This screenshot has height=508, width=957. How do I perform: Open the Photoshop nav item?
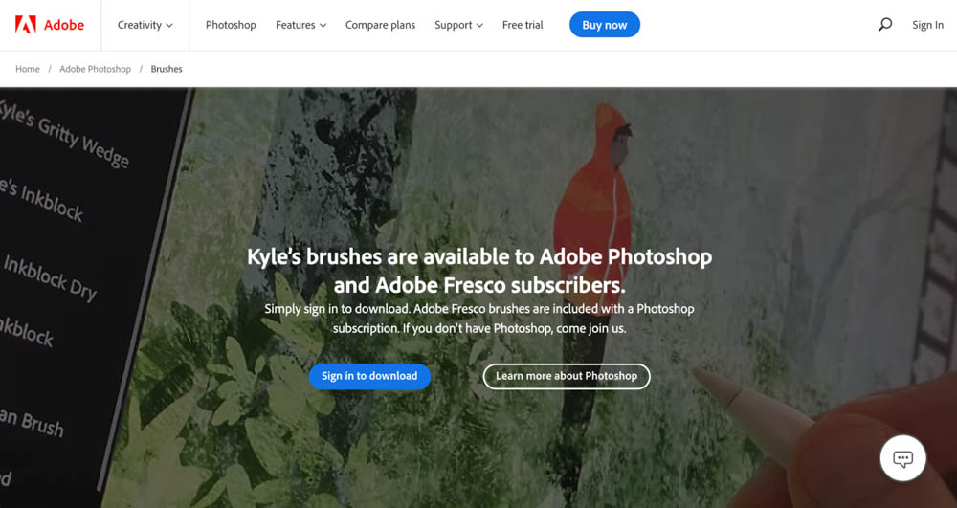231,25
